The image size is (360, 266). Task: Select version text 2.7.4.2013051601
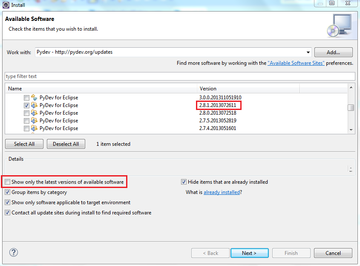(217, 128)
